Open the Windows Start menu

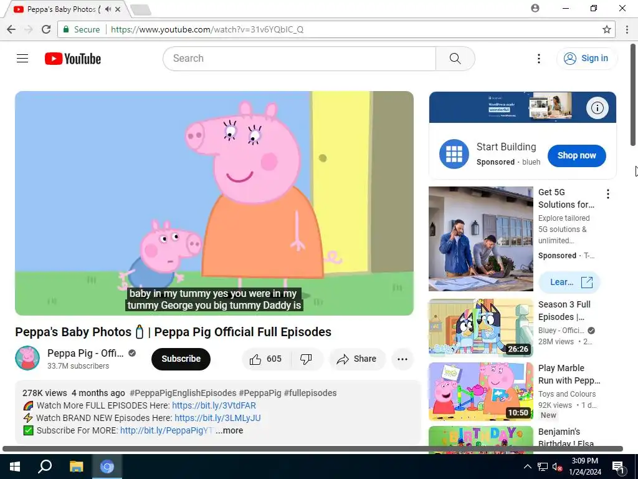click(x=15, y=467)
